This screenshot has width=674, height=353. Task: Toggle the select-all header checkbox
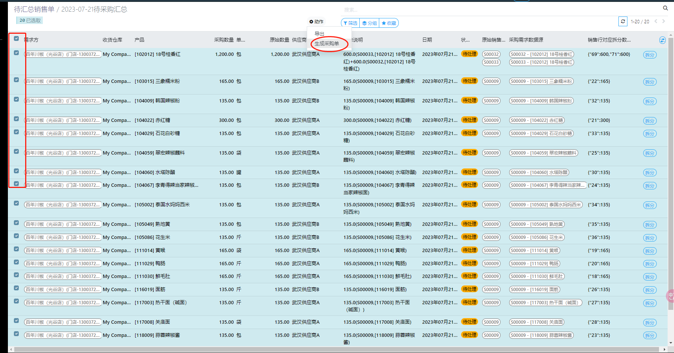point(17,39)
